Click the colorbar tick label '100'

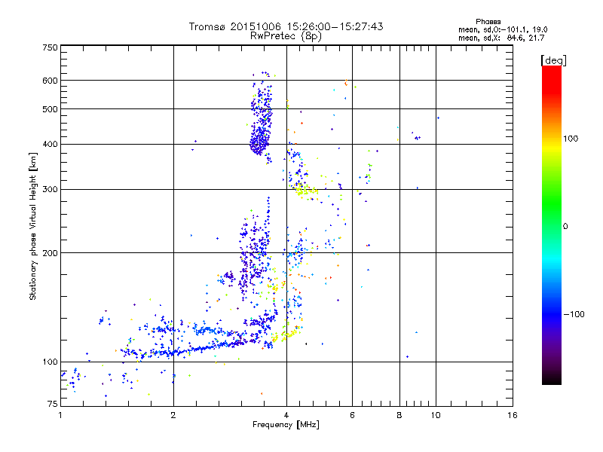coord(571,139)
